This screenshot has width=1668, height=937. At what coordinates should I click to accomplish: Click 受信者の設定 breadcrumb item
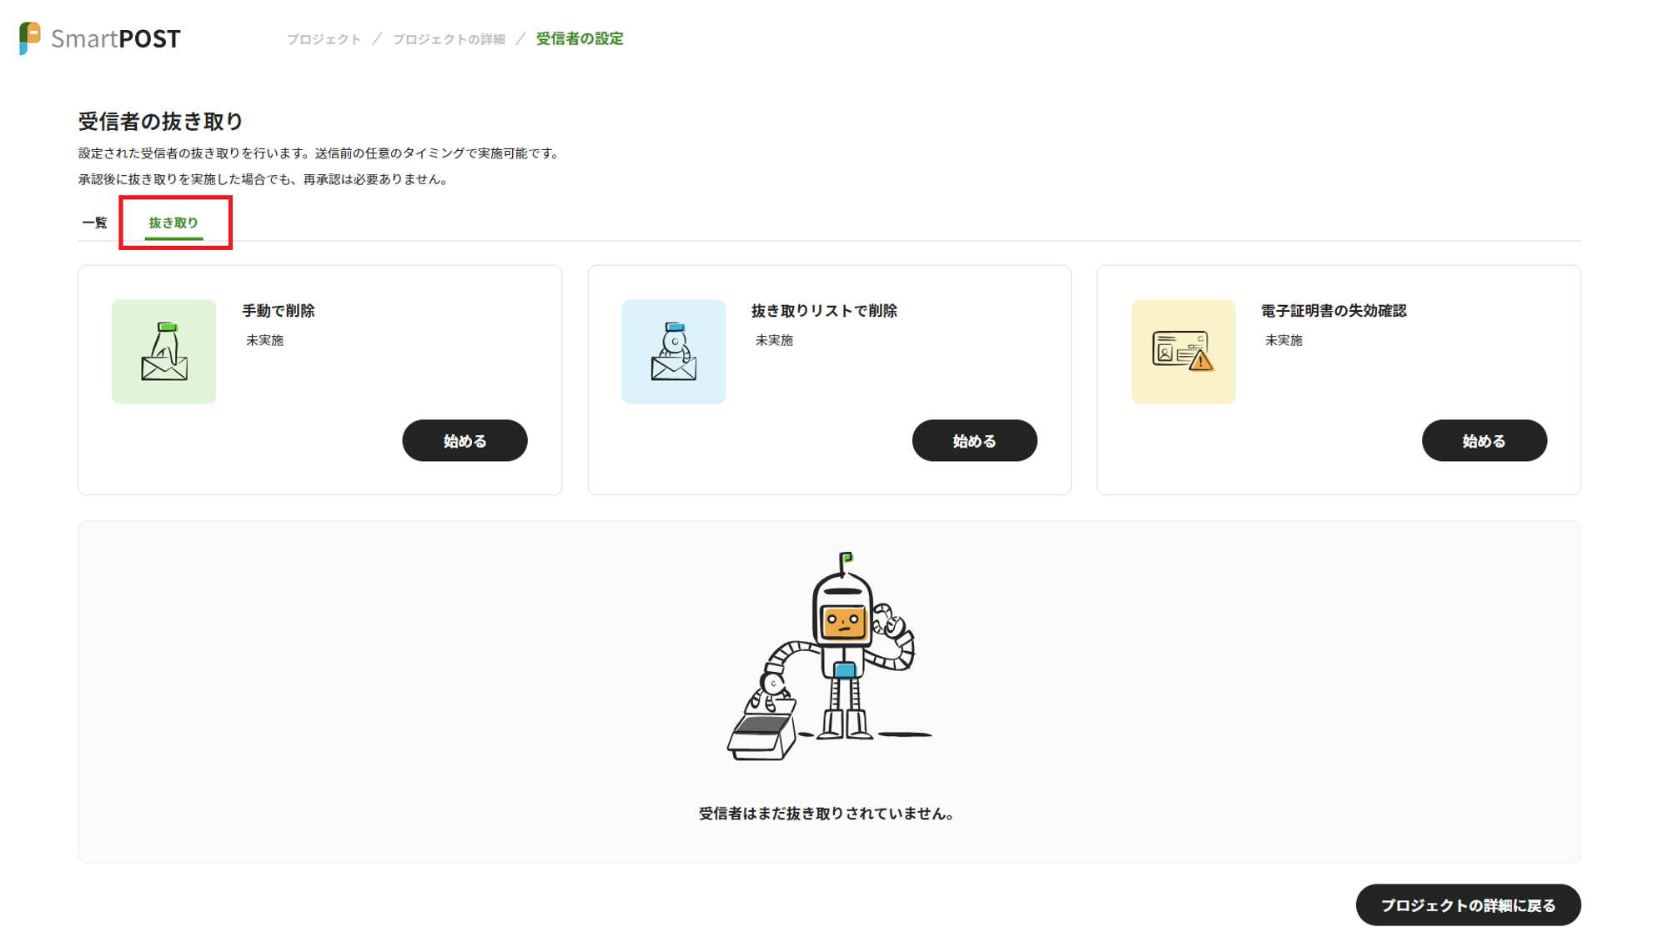click(580, 39)
